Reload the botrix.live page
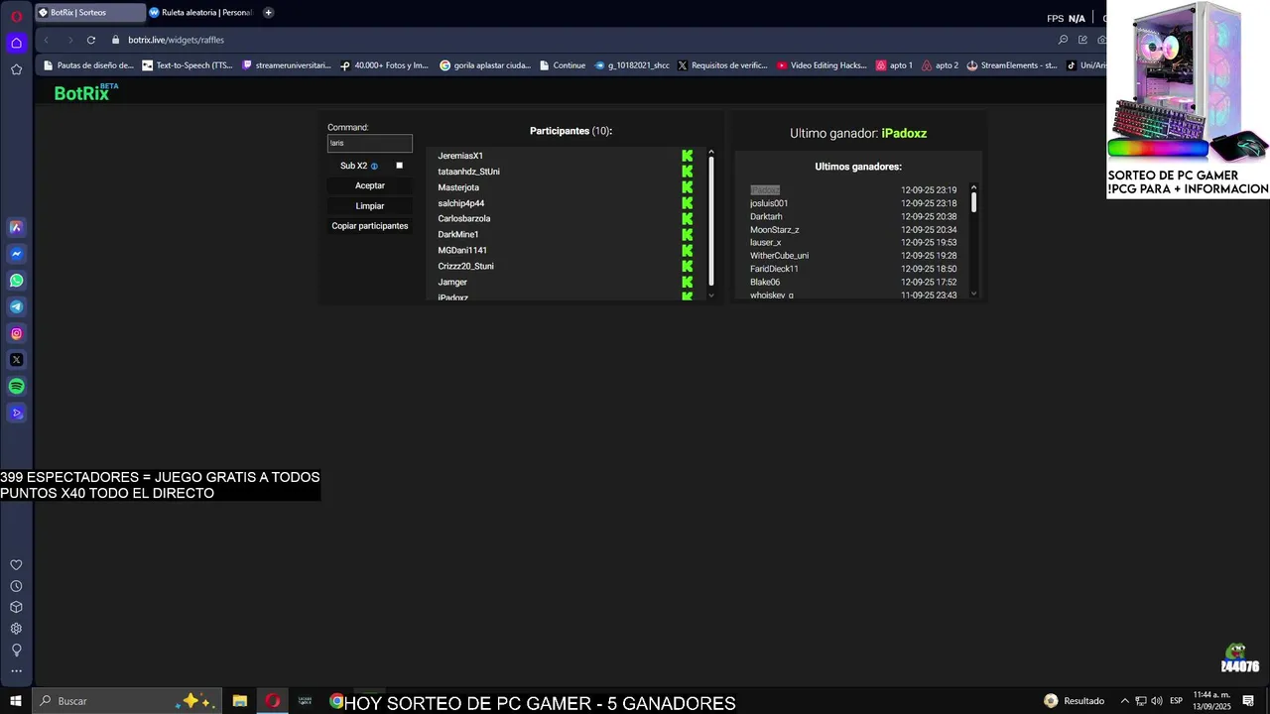This screenshot has width=1270, height=714. 91,40
